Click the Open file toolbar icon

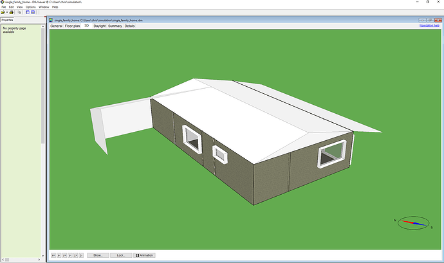pos(3,12)
